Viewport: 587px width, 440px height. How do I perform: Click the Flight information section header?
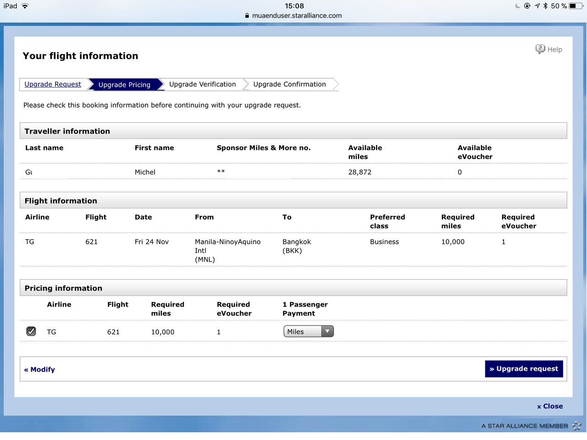click(x=293, y=200)
